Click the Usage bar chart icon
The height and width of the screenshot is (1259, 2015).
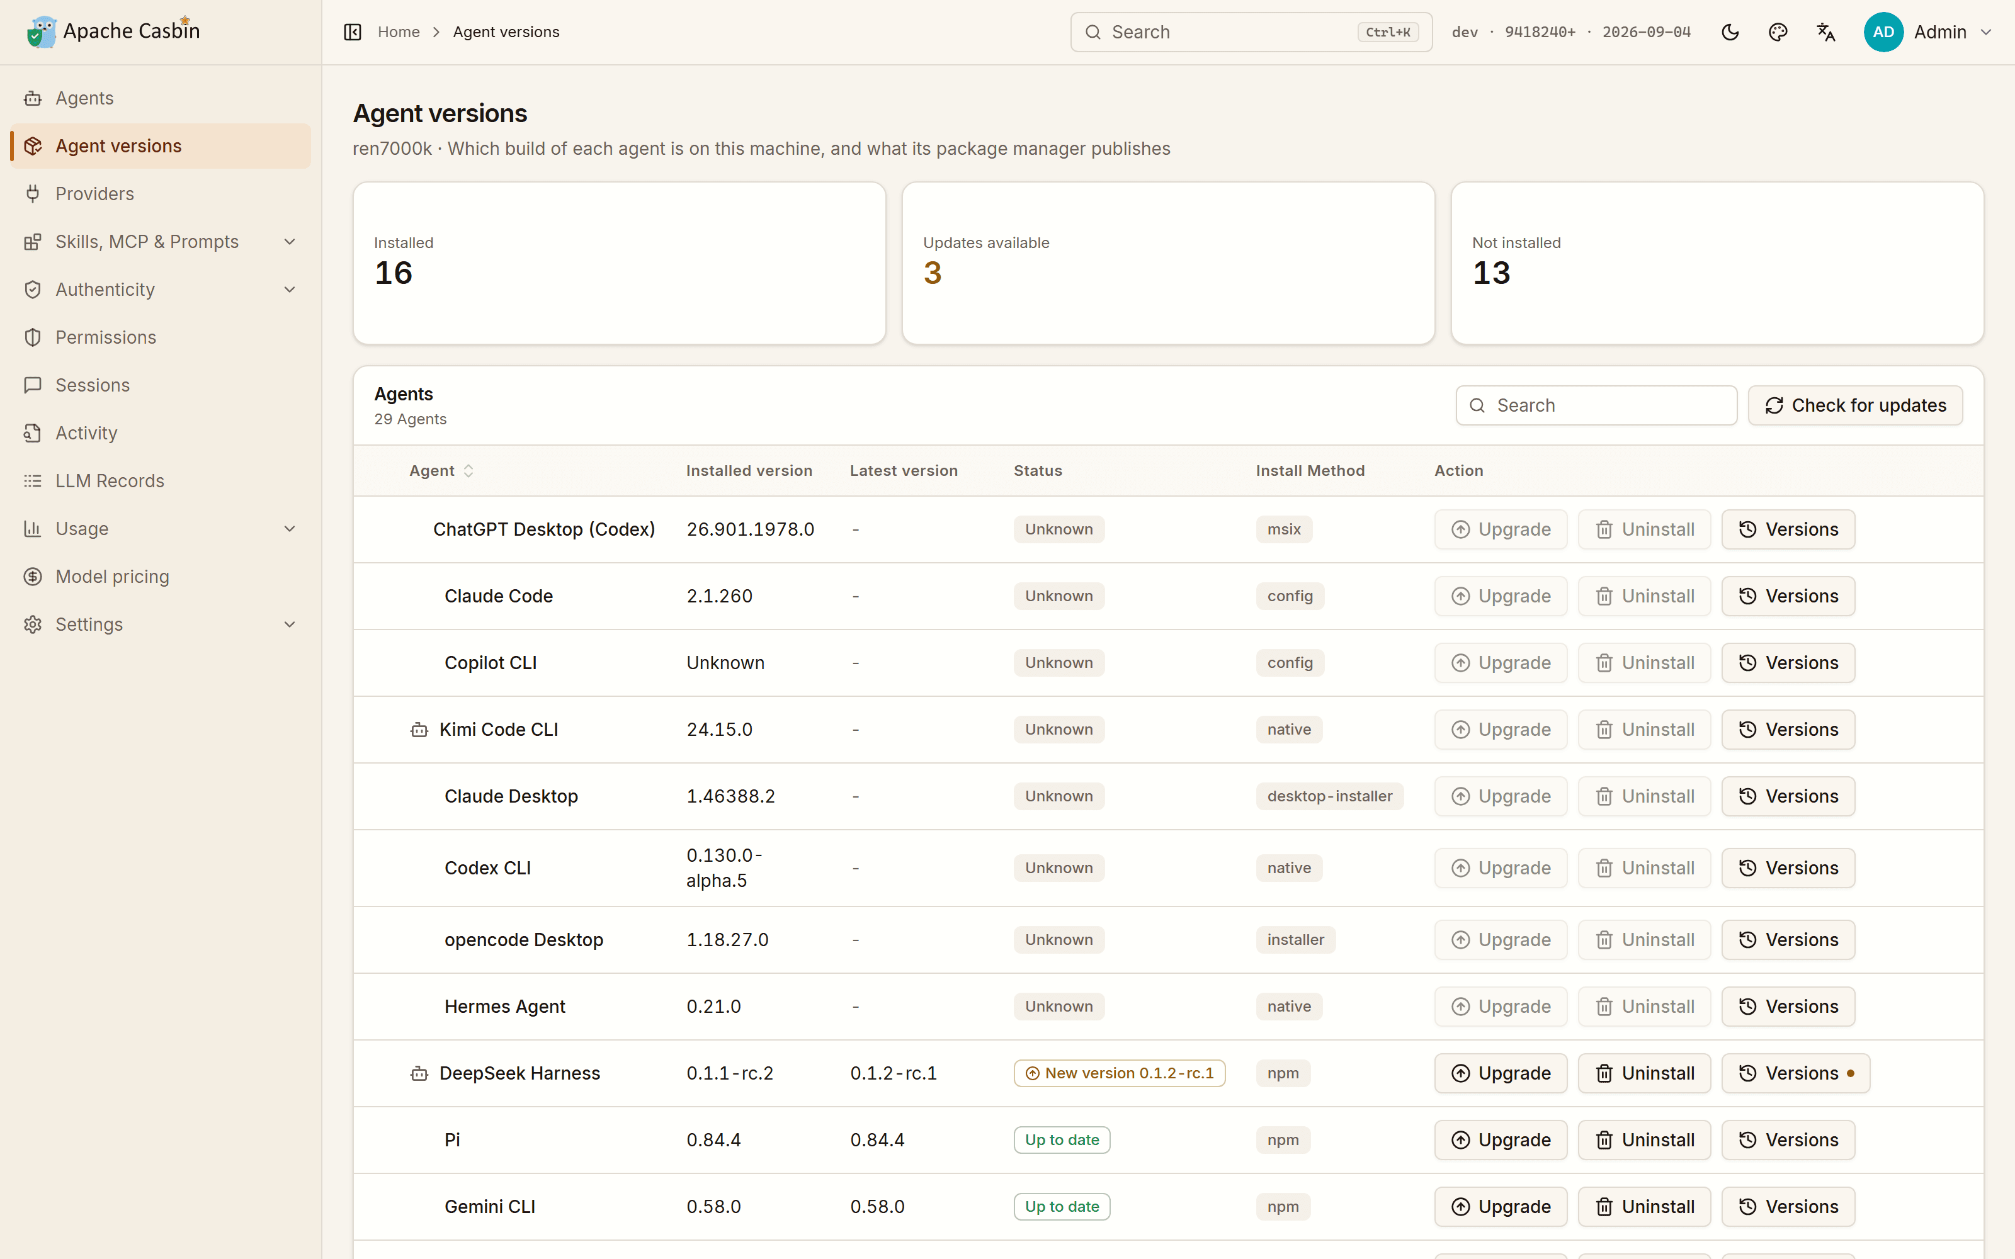33,529
